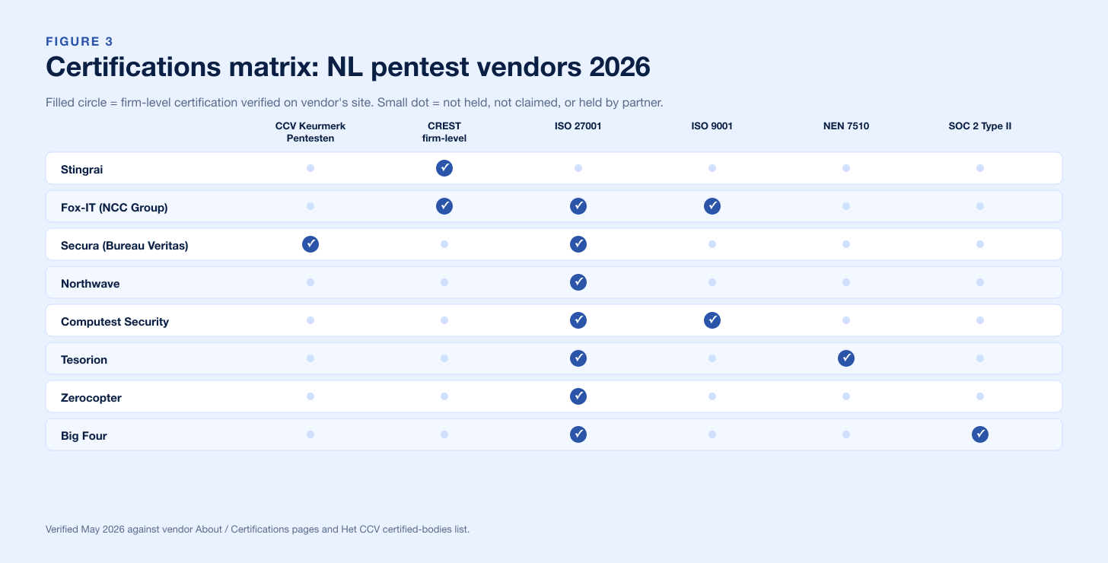Click Zerocopter's SOC 2 Type II small dot
Image resolution: width=1108 pixels, height=563 pixels.
point(980,396)
